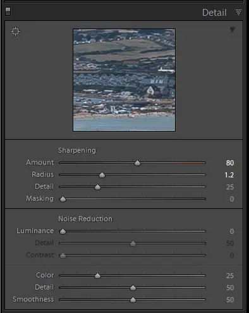Click the Radius label
The height and width of the screenshot is (313, 249).
pos(43,174)
